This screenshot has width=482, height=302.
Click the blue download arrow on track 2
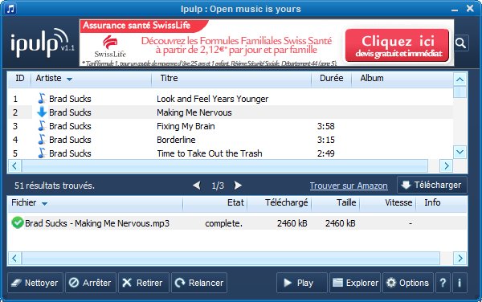coord(42,112)
